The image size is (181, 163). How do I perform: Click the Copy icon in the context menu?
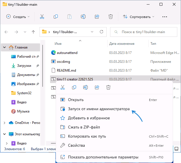tap(74, 87)
